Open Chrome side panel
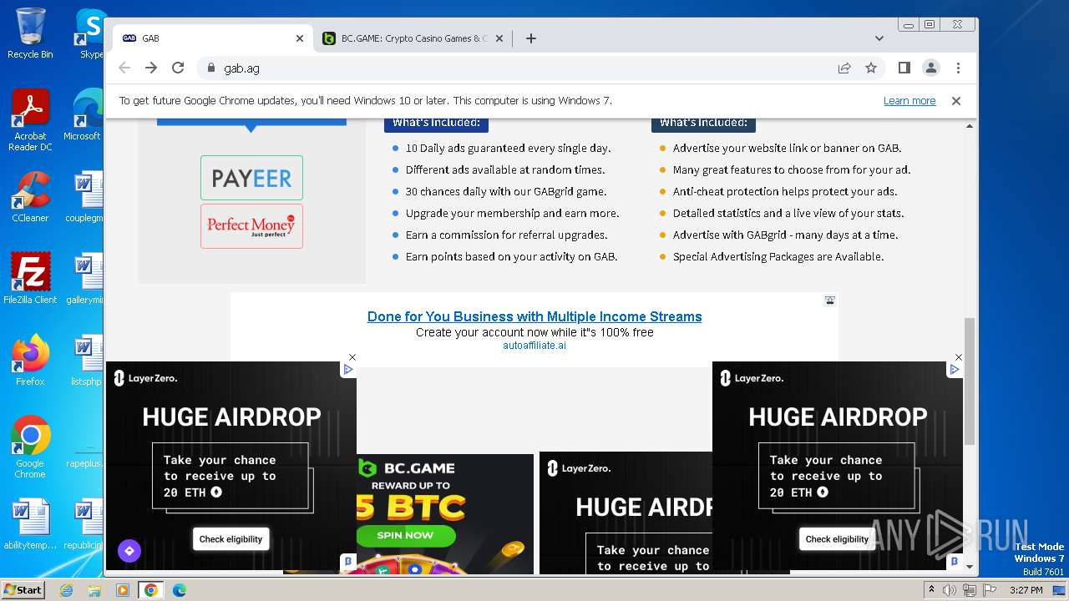This screenshot has height=601, width=1069. tap(904, 68)
